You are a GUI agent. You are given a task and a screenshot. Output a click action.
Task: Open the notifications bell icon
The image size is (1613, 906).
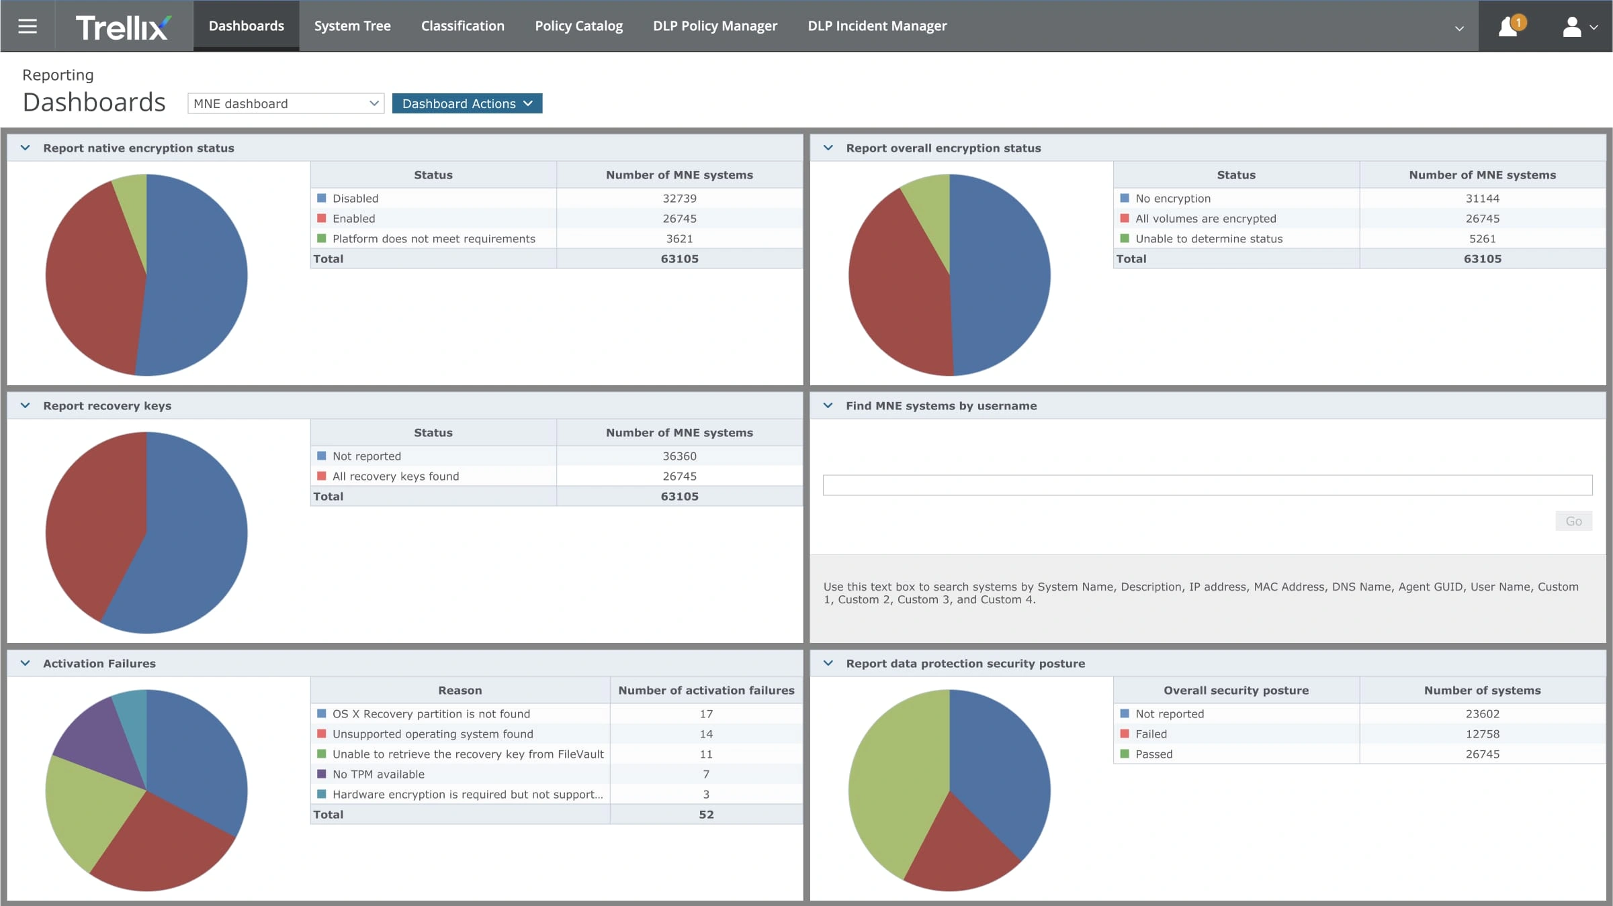[1510, 26]
